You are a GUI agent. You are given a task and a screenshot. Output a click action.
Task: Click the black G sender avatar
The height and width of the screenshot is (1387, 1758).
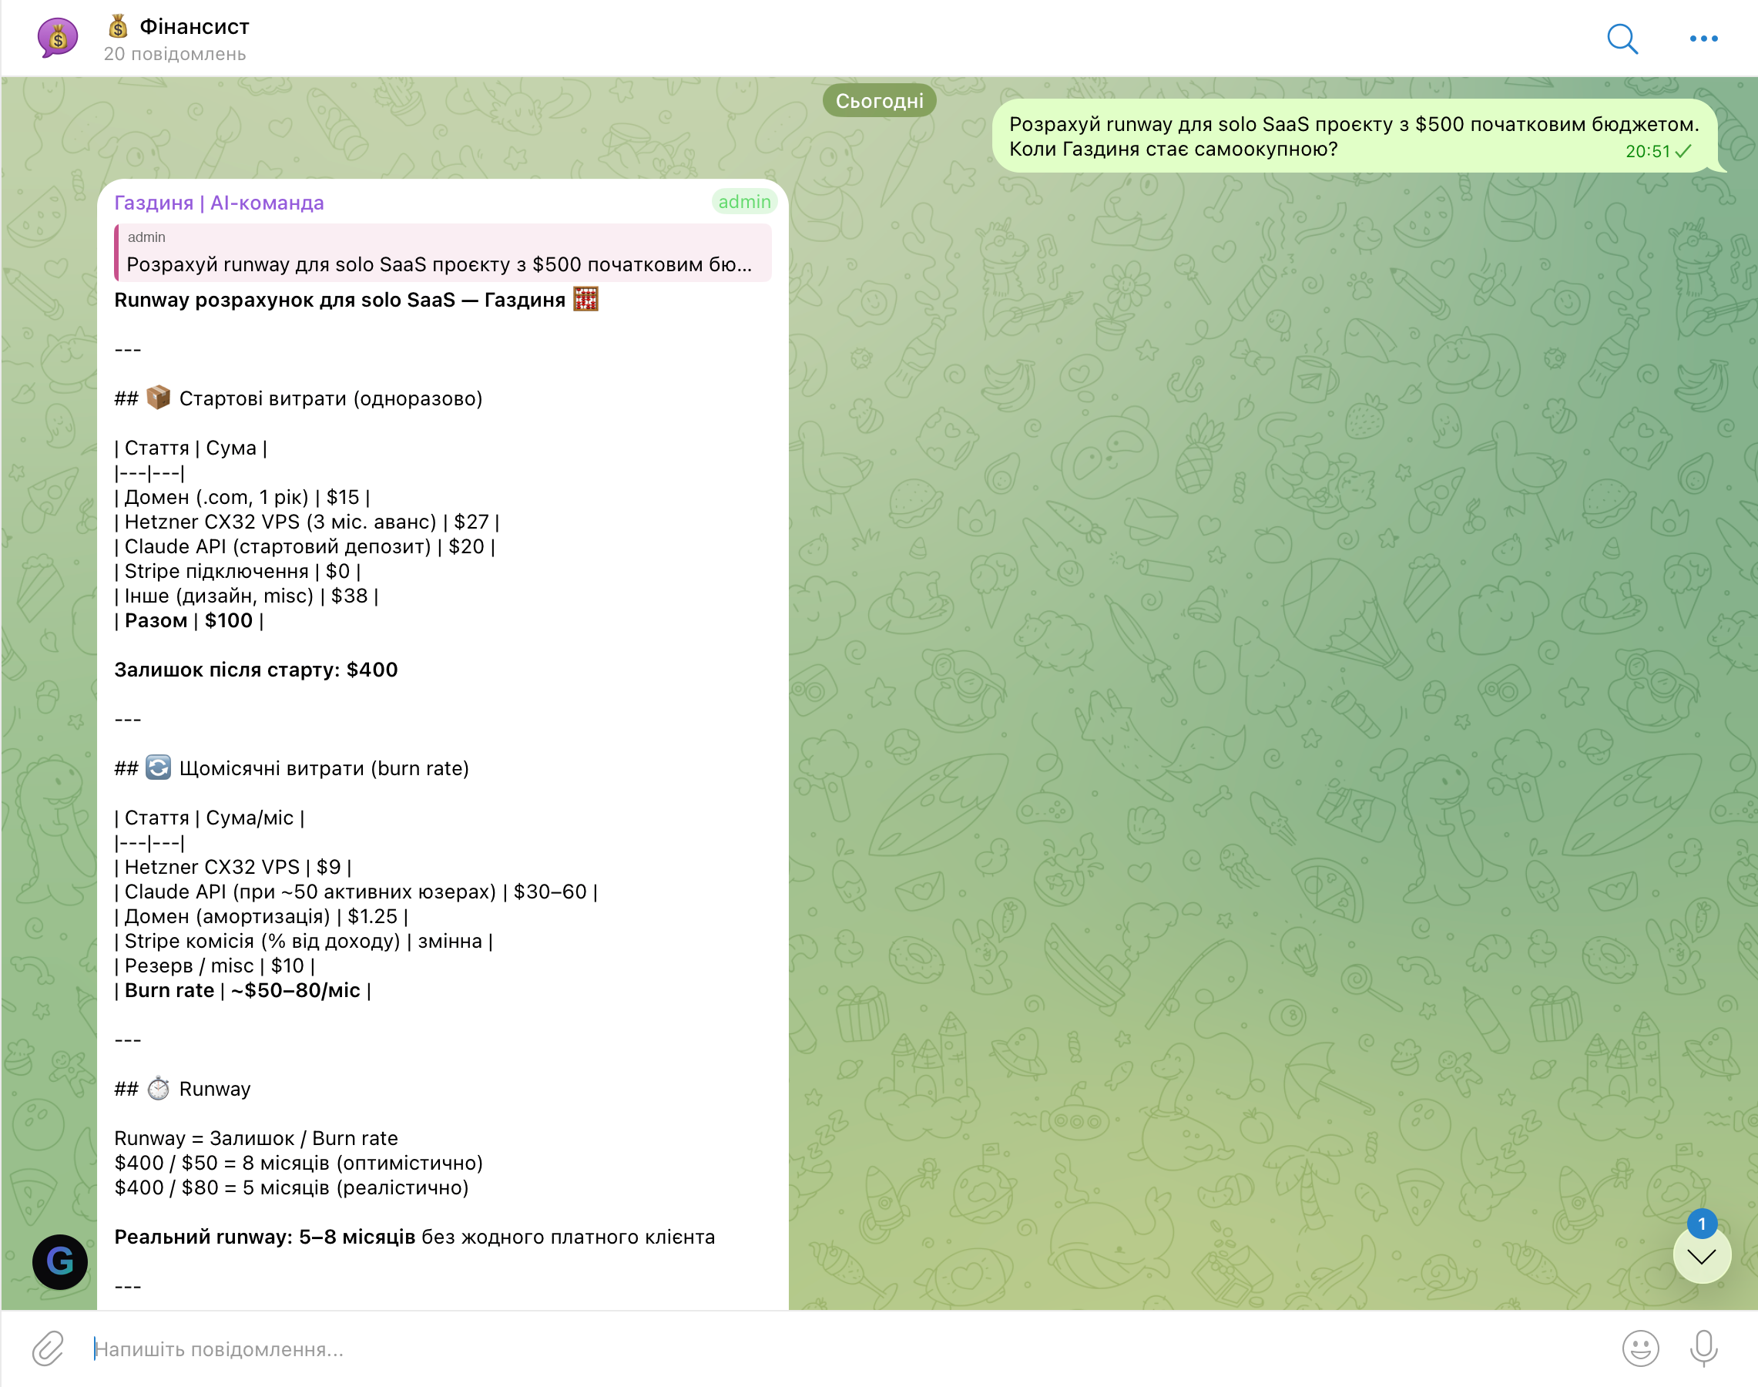60,1261
